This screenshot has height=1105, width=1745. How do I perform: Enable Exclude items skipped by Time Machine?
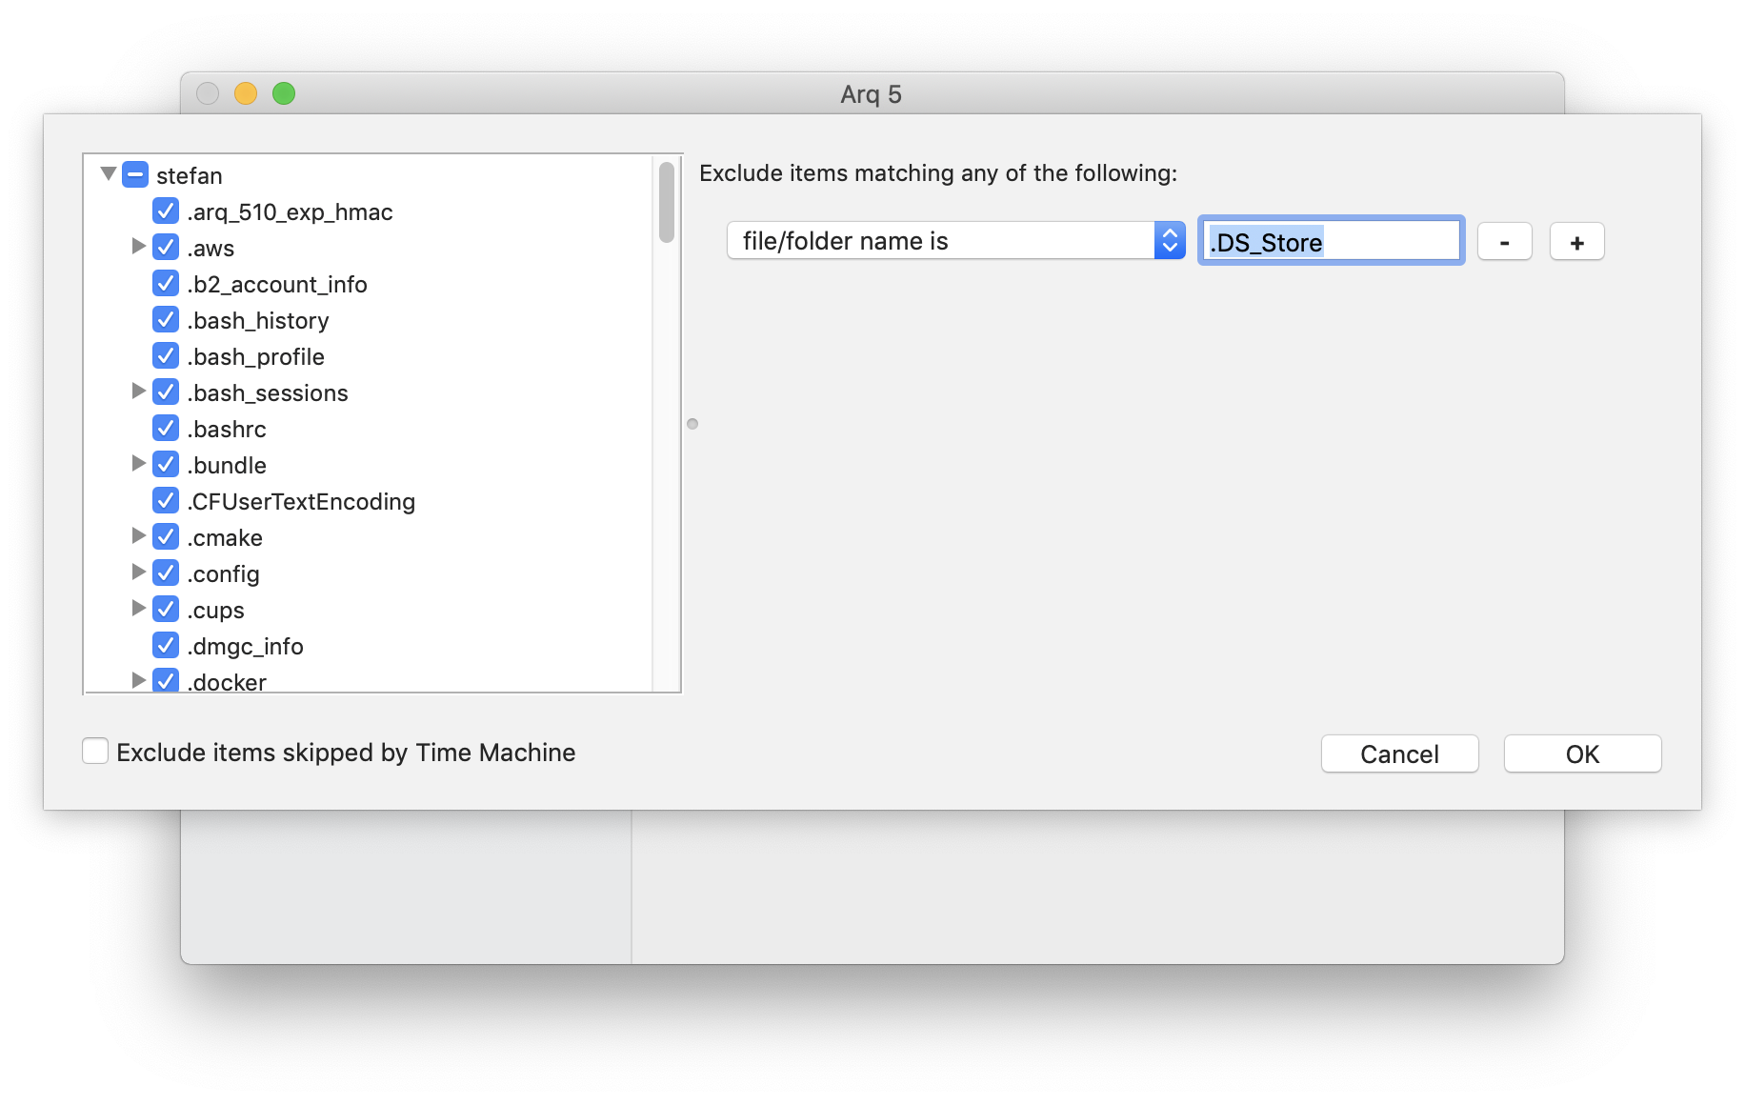(x=95, y=752)
